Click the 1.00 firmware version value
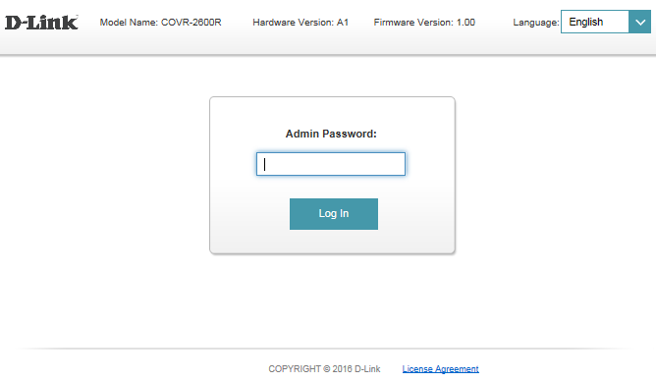The image size is (656, 382). pyautogui.click(x=465, y=23)
